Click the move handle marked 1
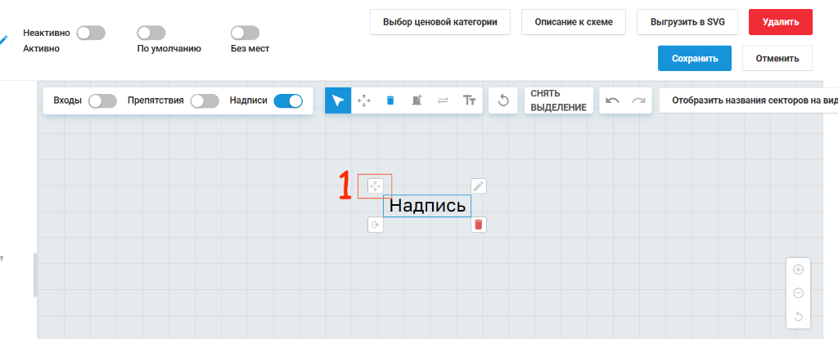 pyautogui.click(x=375, y=185)
